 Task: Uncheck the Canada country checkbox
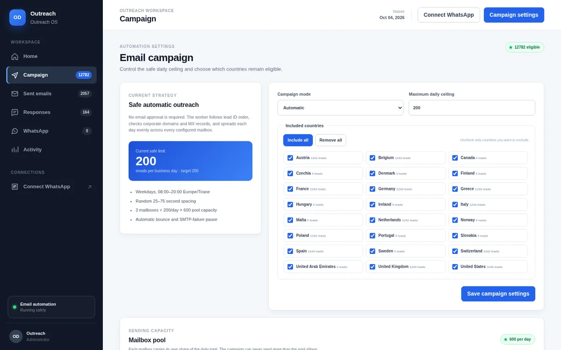[x=455, y=158]
